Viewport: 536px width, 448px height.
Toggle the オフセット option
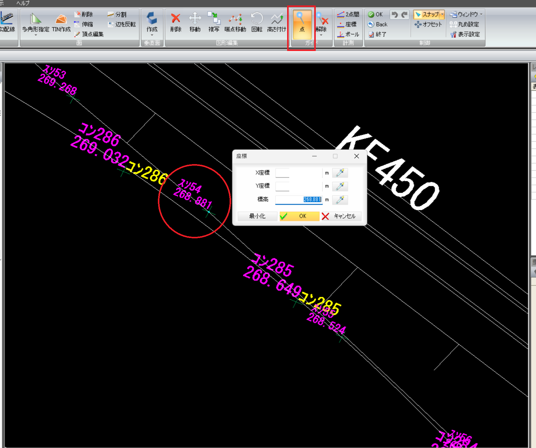point(428,24)
